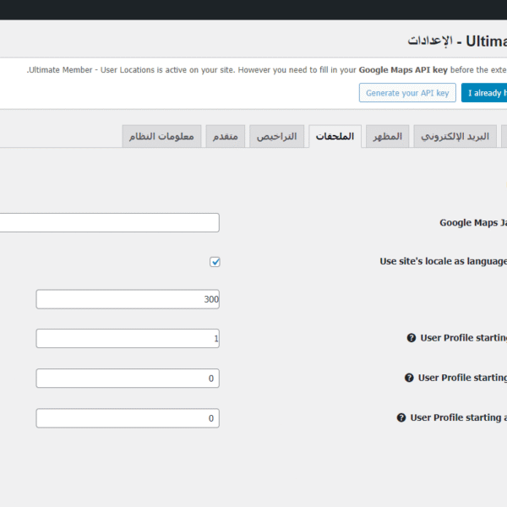
Task: Switch to the المظهر tab
Action: pos(387,136)
